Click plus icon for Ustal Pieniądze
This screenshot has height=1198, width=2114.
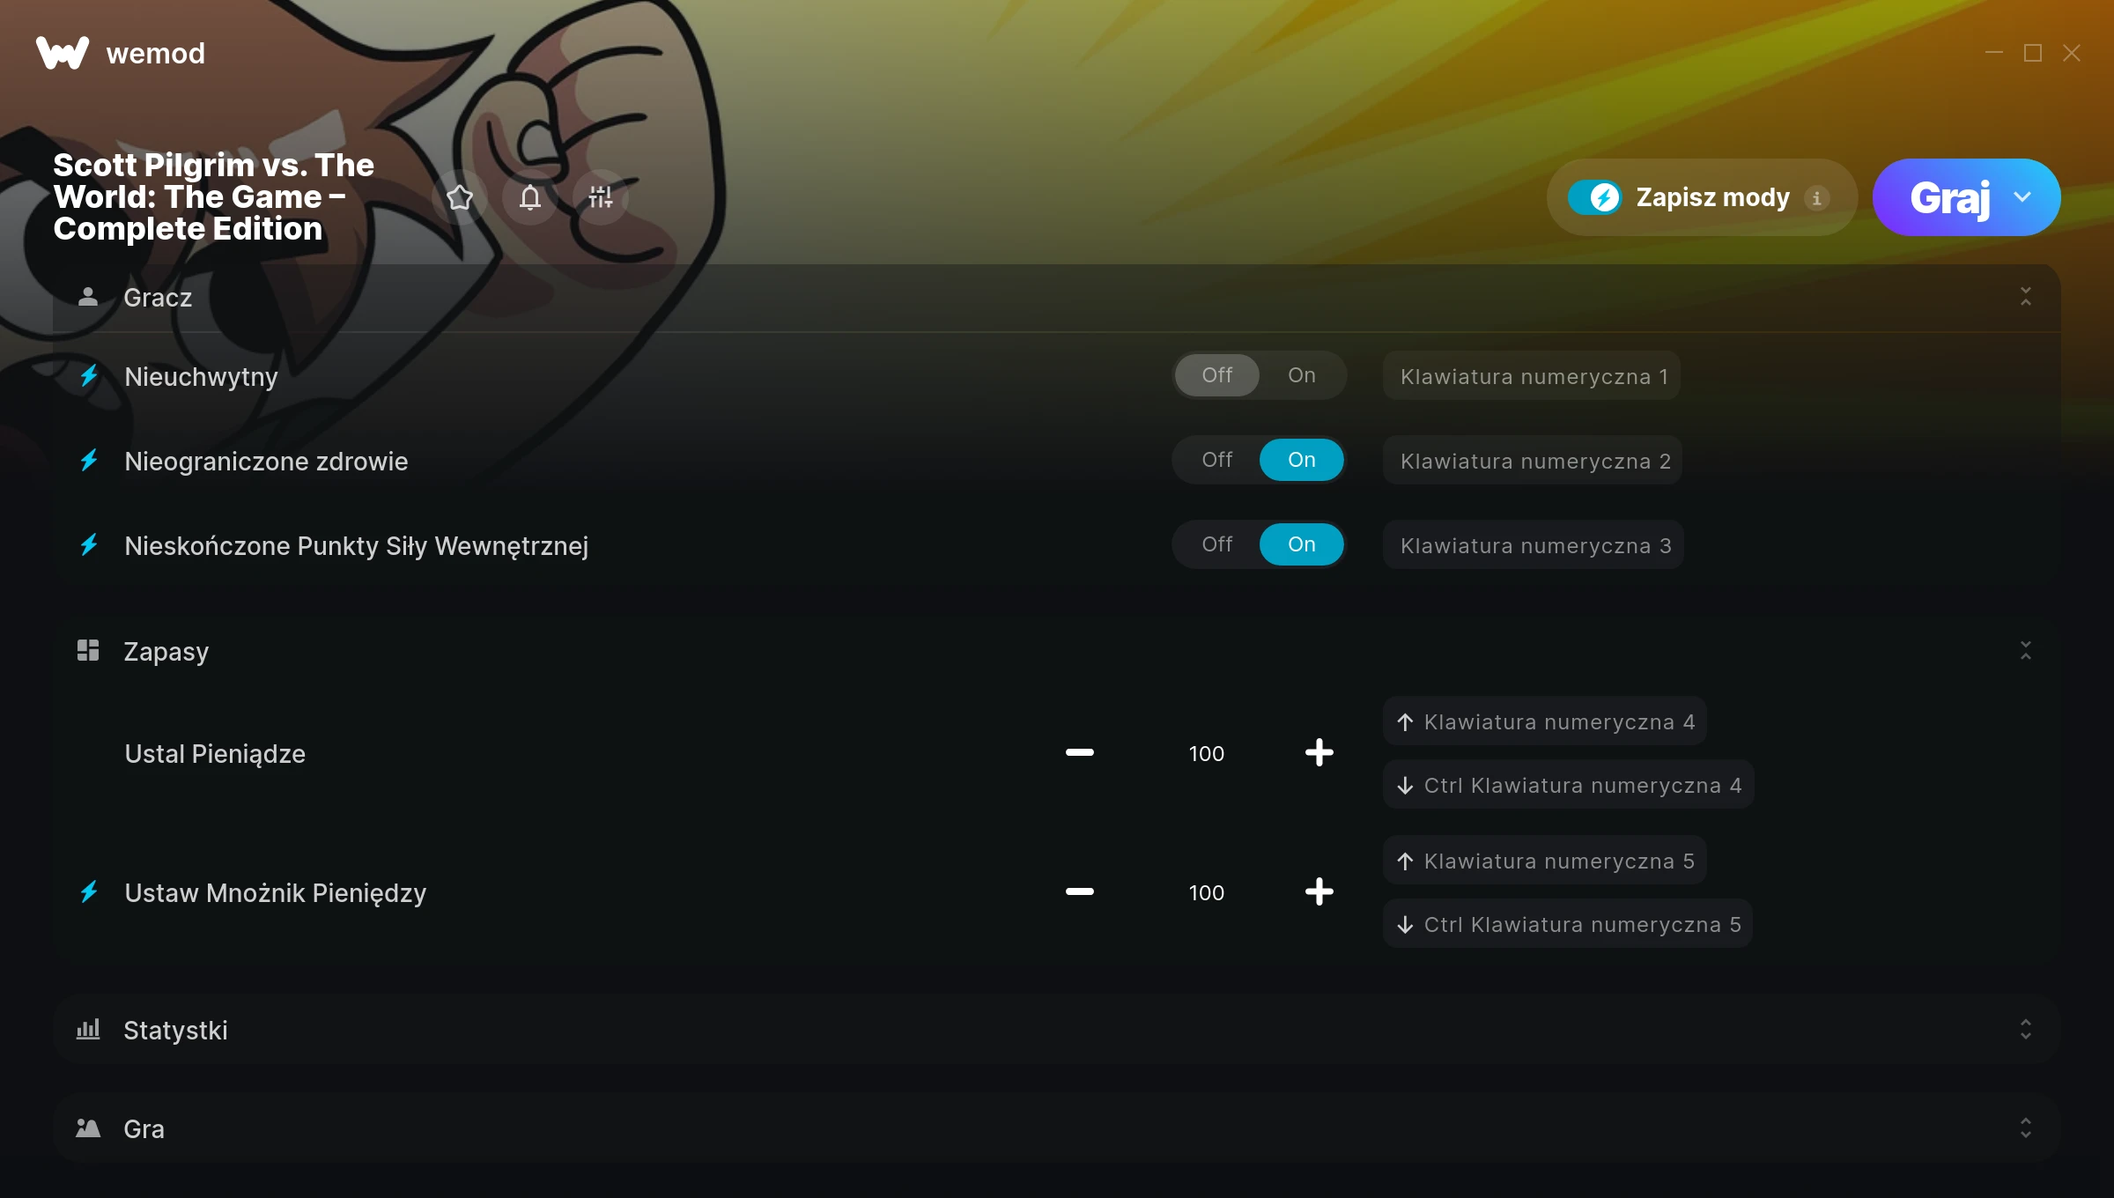(1319, 752)
